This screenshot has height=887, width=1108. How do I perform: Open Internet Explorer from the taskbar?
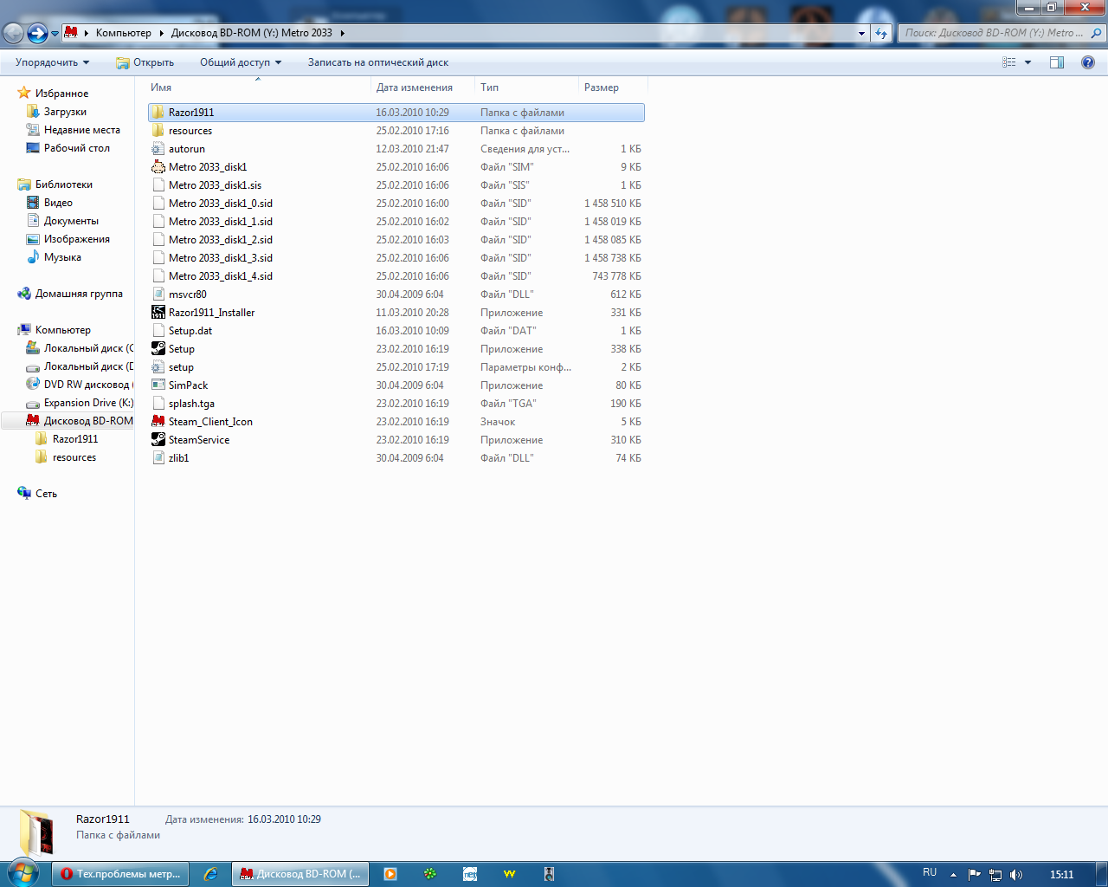209,874
